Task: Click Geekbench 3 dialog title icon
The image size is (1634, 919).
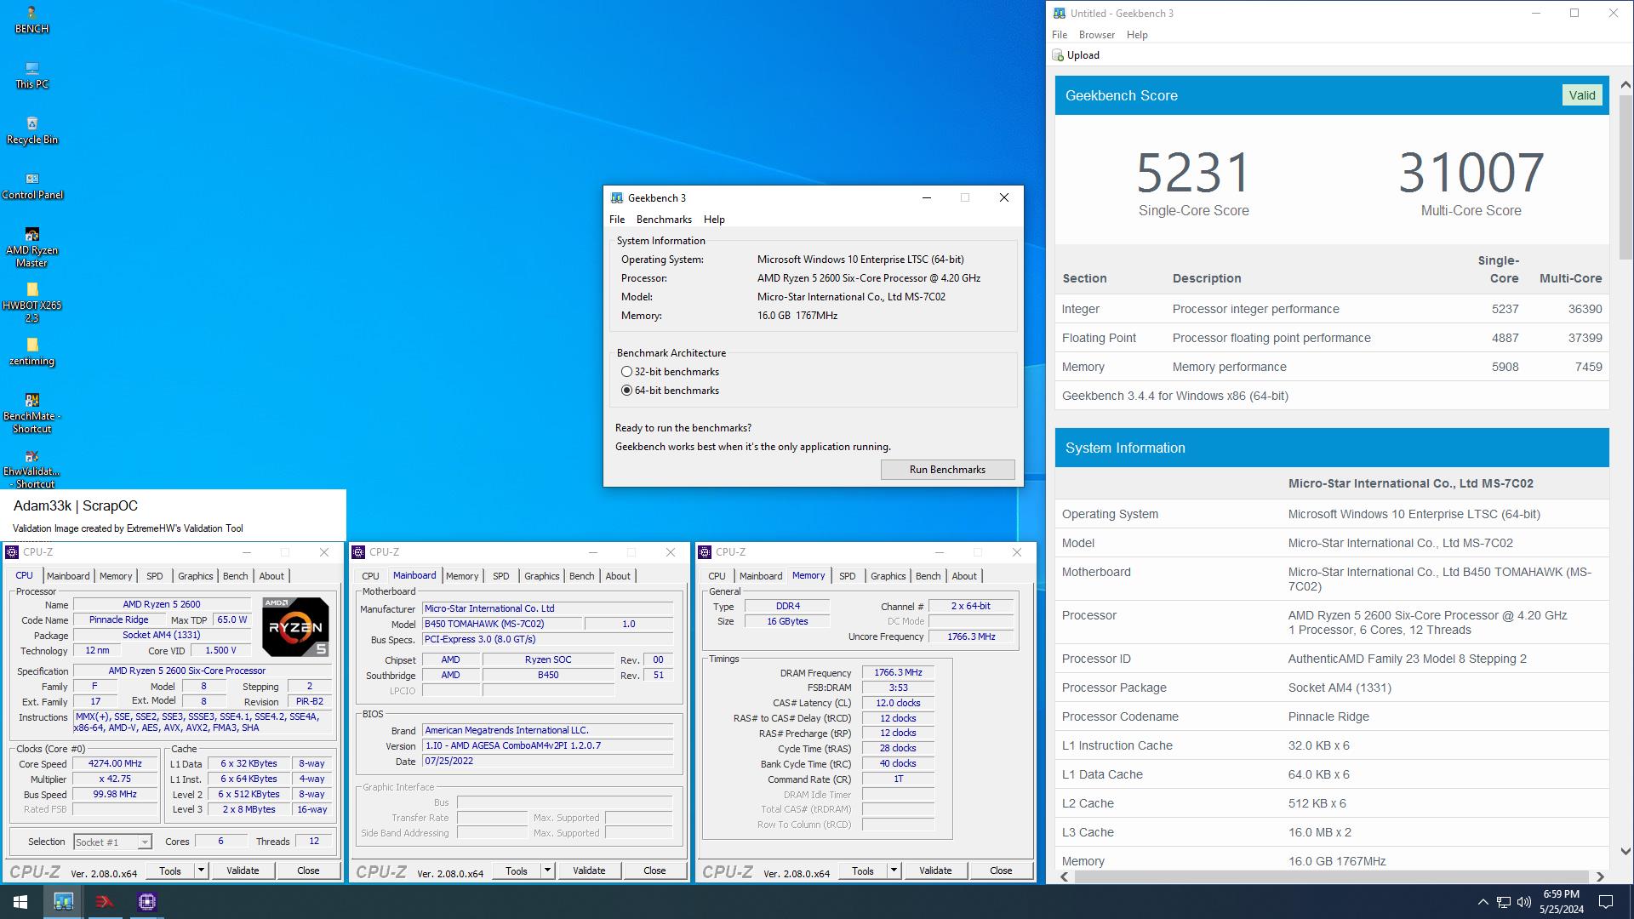Action: 616,197
